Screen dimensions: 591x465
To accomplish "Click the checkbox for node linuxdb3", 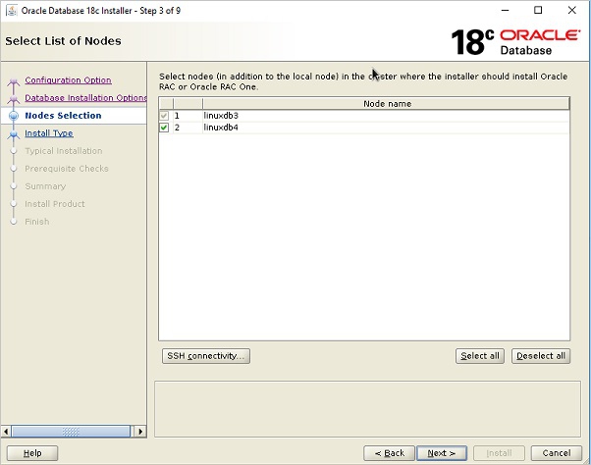I will [x=164, y=116].
